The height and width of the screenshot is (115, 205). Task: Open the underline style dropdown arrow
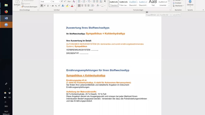(50, 6)
